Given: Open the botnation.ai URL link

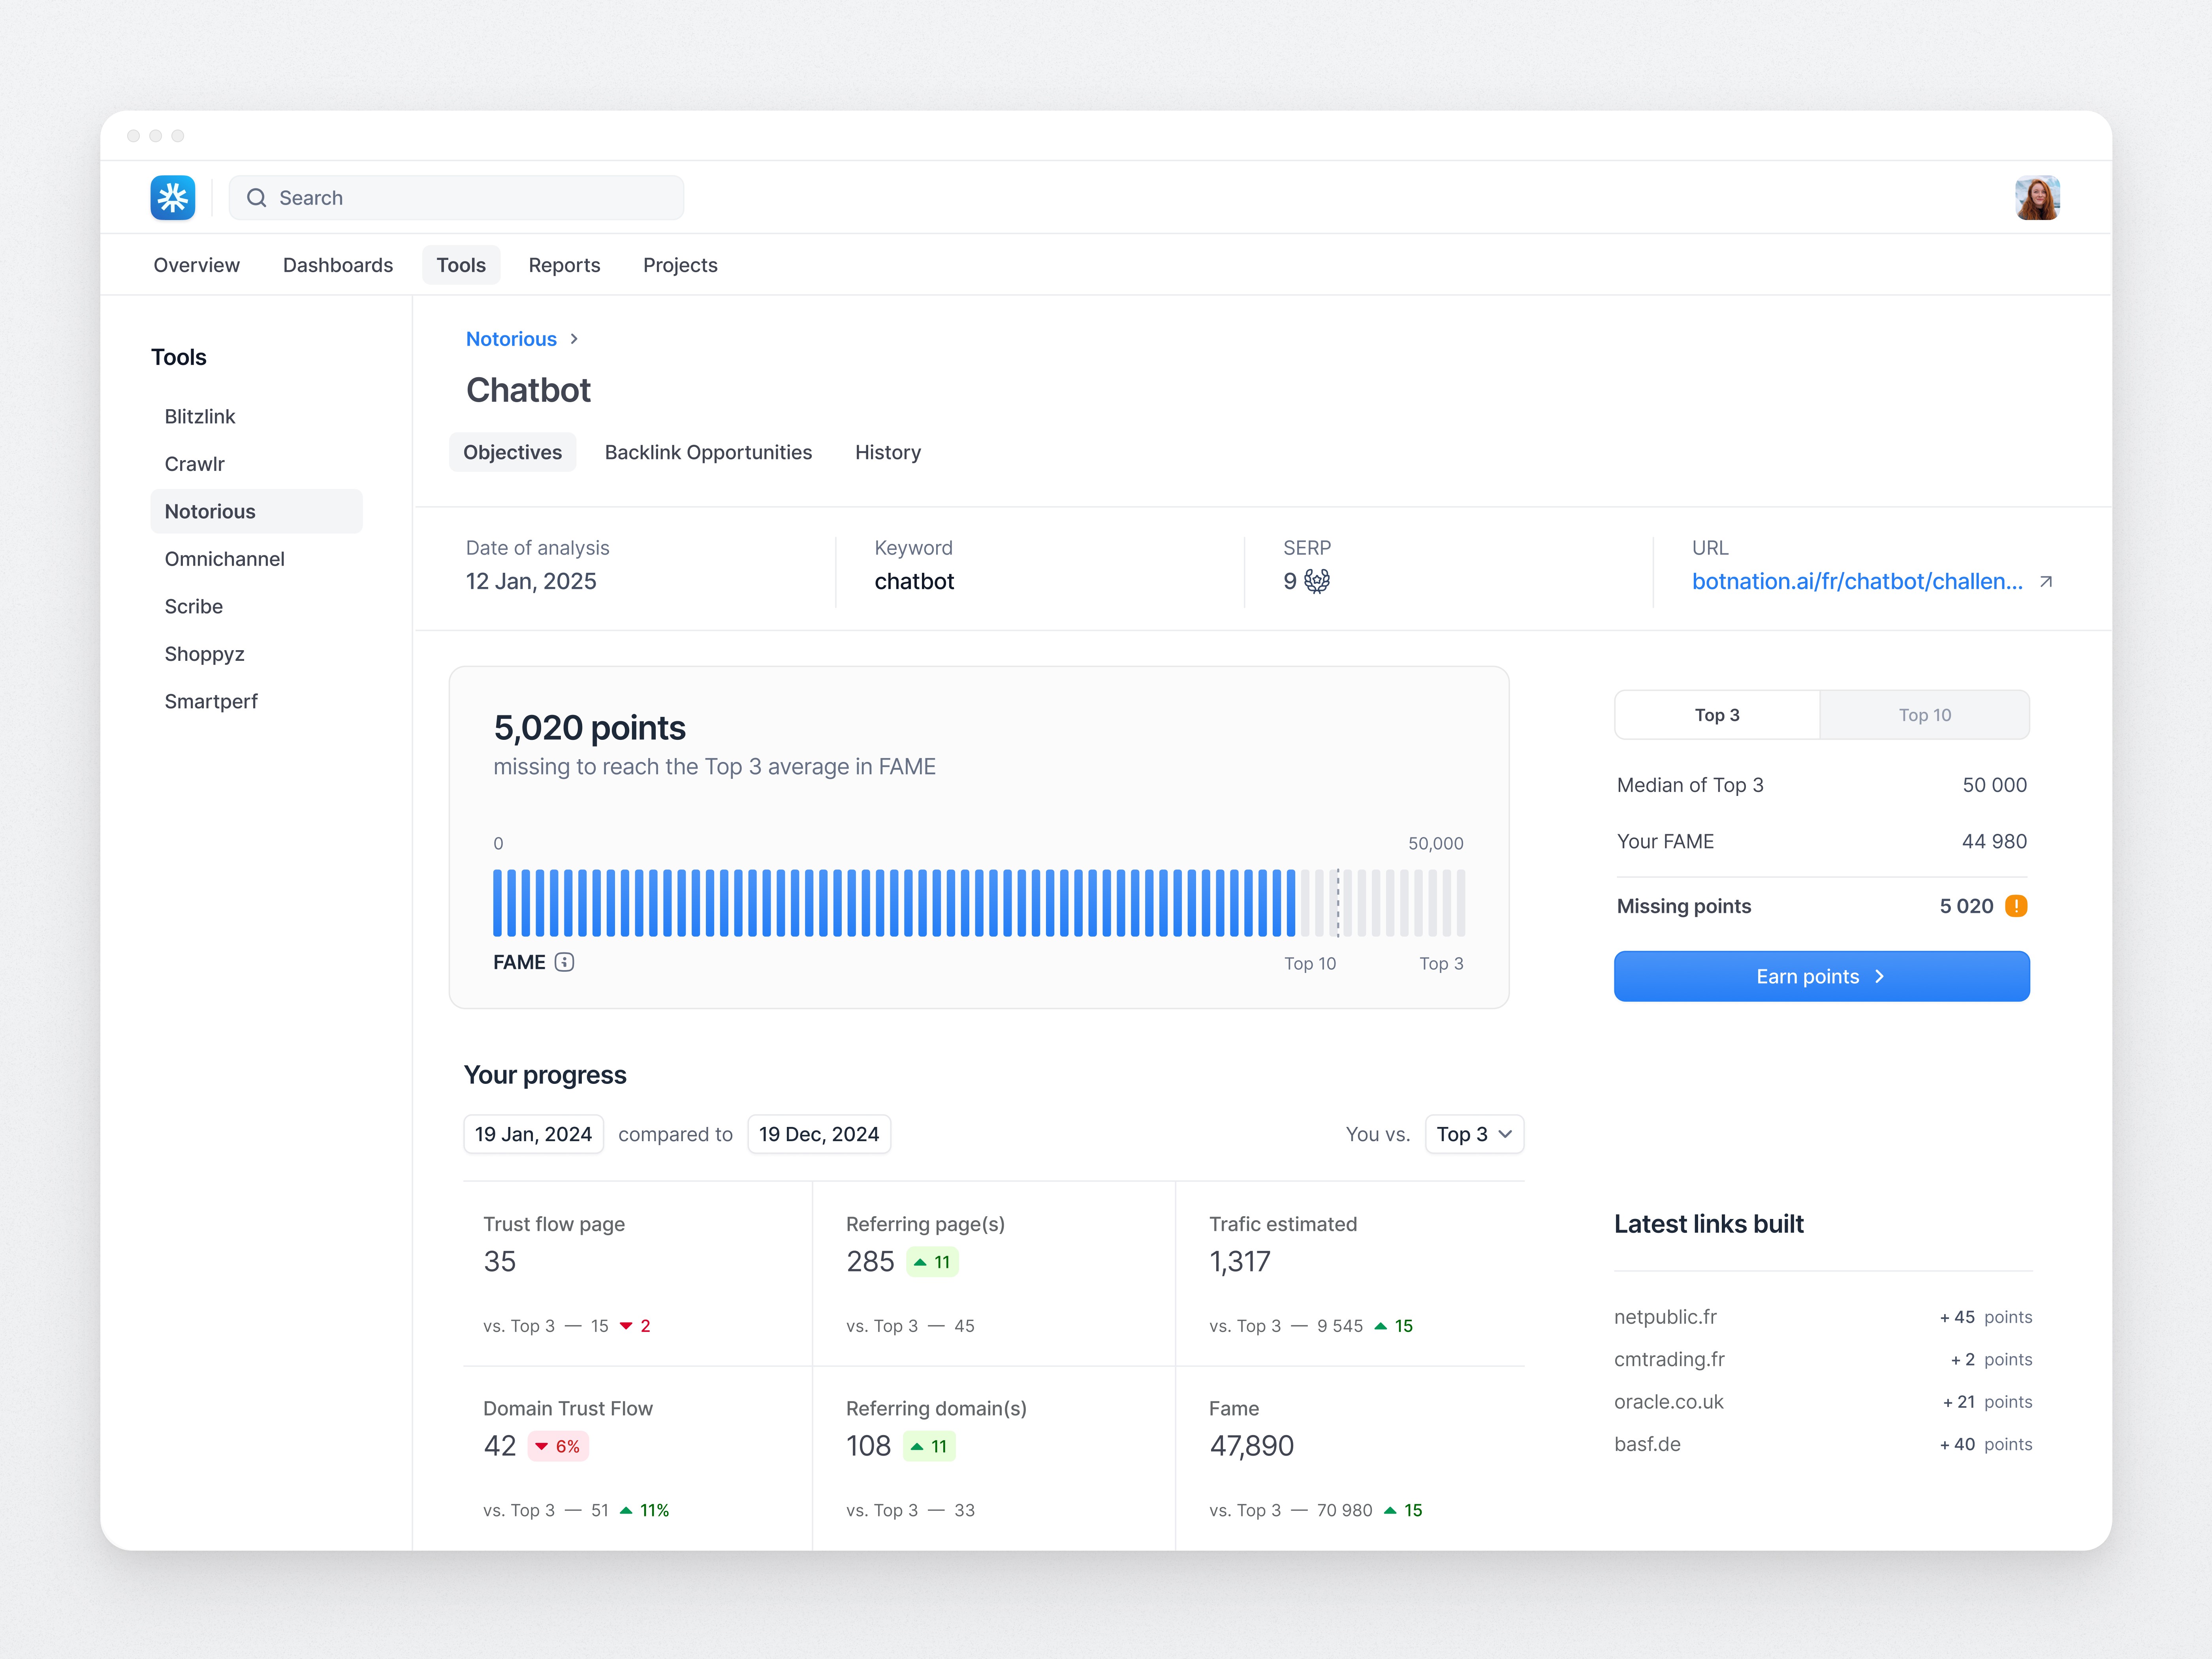Looking at the screenshot, I should click(1857, 581).
